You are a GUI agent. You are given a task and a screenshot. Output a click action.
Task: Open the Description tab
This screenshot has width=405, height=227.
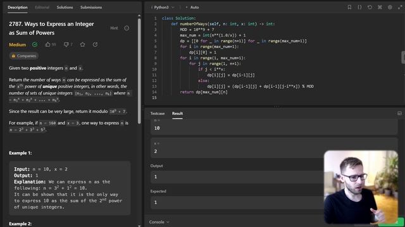[x=18, y=7]
